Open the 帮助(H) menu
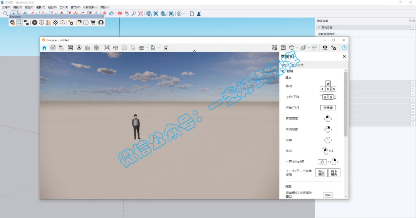Screen dimensions: 416x218 tap(105, 7)
